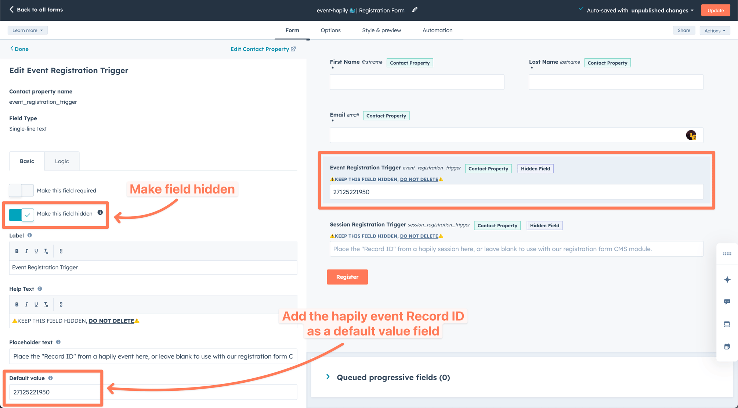738x408 pixels.
Task: Click the Placeholder text input field
Action: coord(153,356)
